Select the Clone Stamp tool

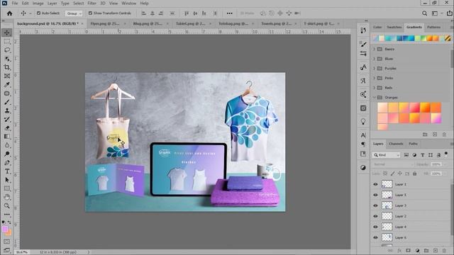[7, 110]
